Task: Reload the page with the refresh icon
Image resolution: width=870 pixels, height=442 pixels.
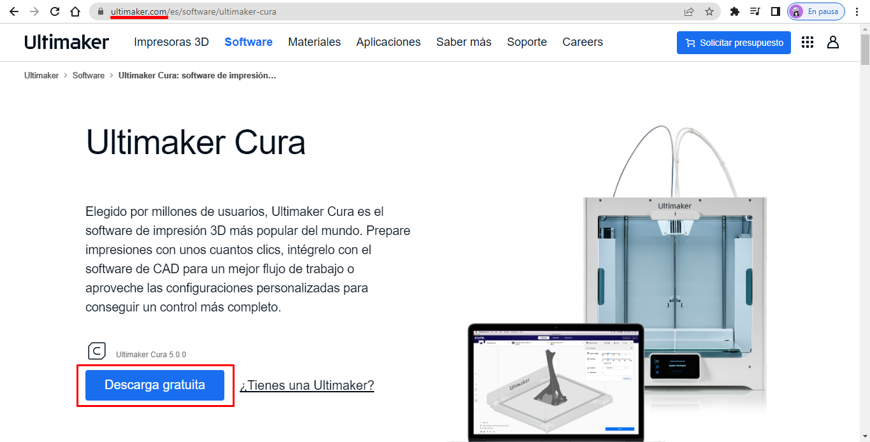Action: [x=55, y=11]
